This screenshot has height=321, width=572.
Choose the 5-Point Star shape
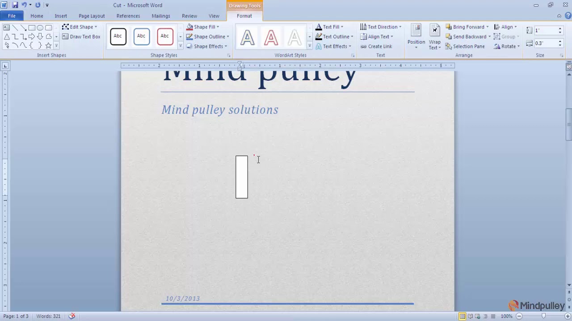48,45
